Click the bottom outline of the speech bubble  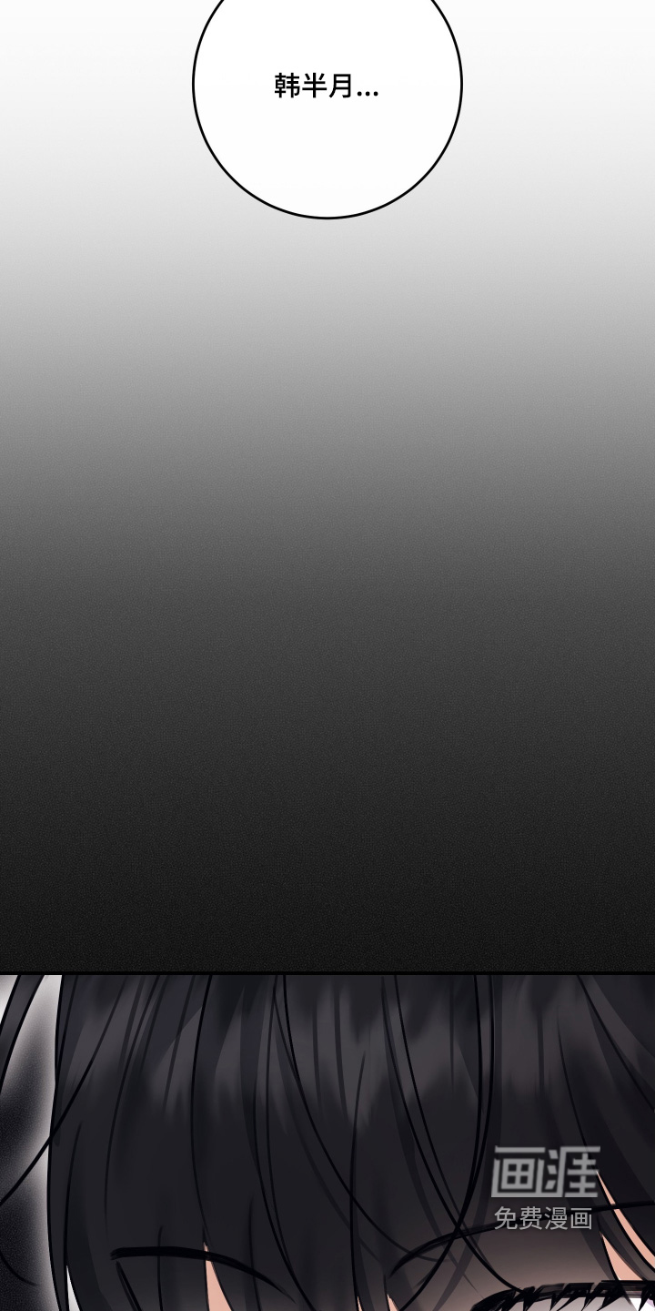click(327, 218)
